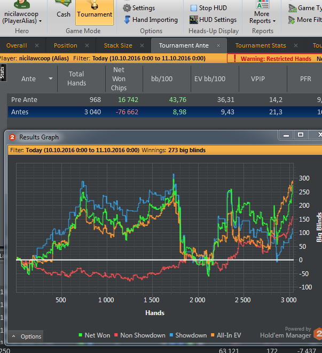
Task: Close the Stack Size tab
Action: (142, 45)
